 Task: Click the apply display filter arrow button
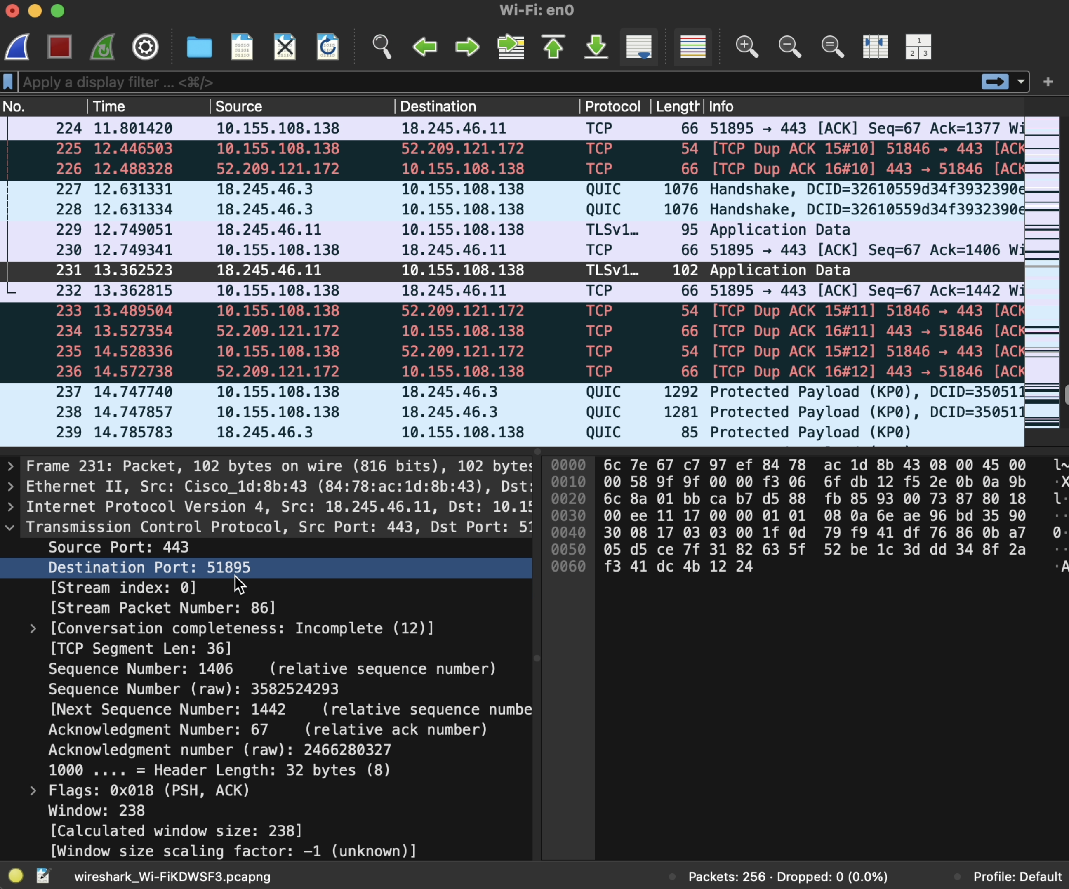(995, 82)
